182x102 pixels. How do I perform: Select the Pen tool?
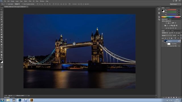tap(1, 45)
